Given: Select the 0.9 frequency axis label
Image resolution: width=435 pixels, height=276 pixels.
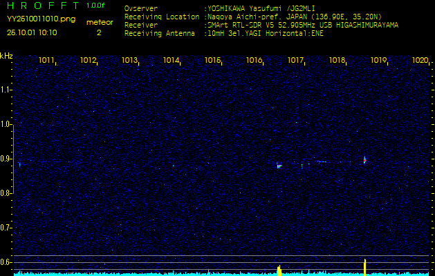Looking at the screenshot, I should tap(6, 159).
